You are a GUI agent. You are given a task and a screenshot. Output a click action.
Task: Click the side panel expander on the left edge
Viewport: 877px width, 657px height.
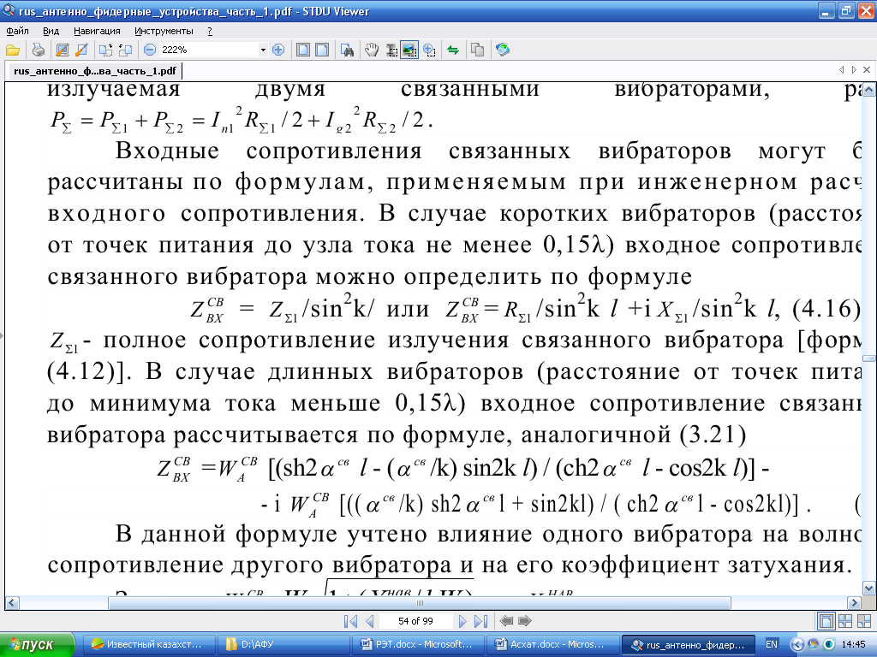[x=2, y=336]
